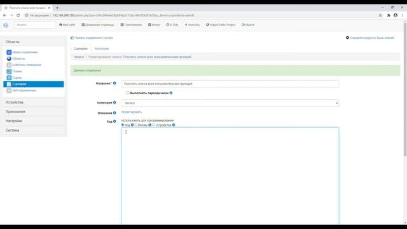
Task: Open the Категория dropdown showing Service
Action: (x=230, y=103)
